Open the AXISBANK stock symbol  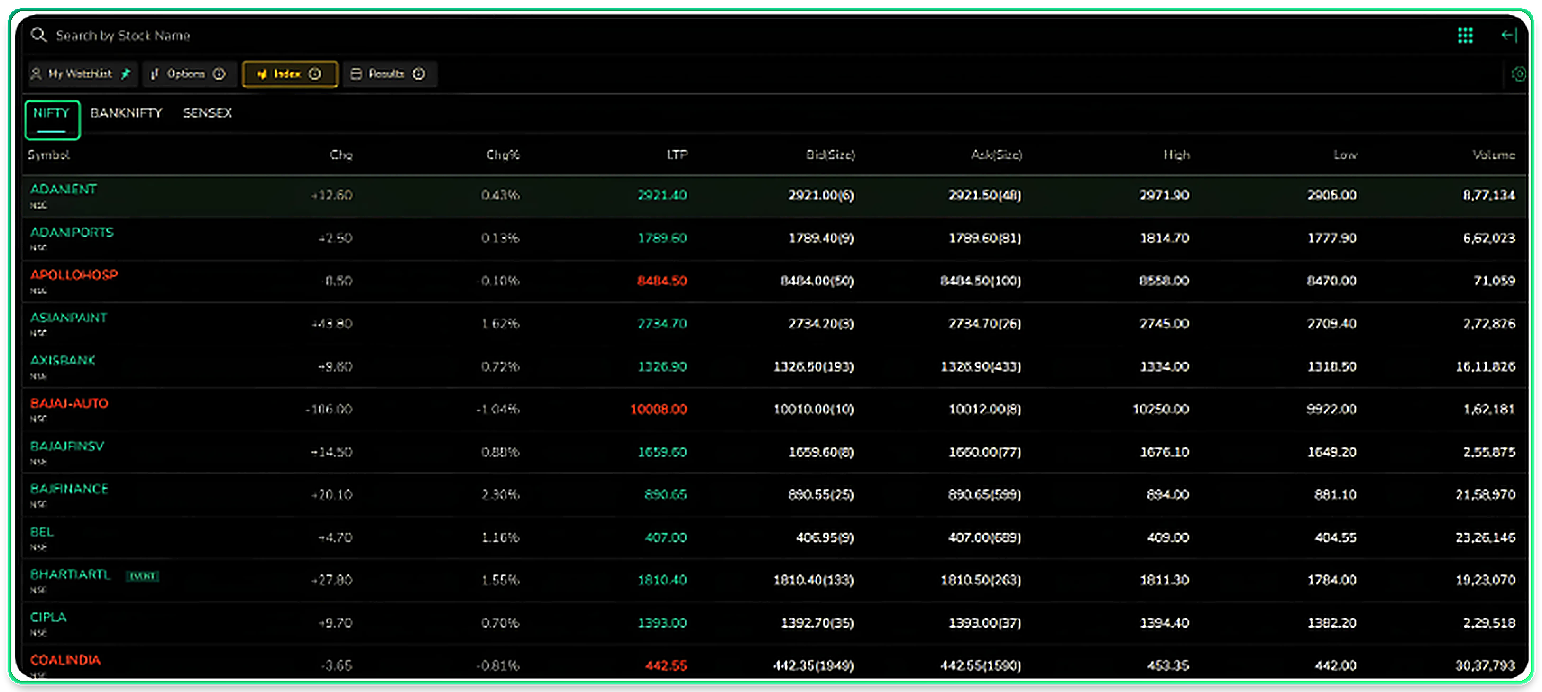[63, 360]
